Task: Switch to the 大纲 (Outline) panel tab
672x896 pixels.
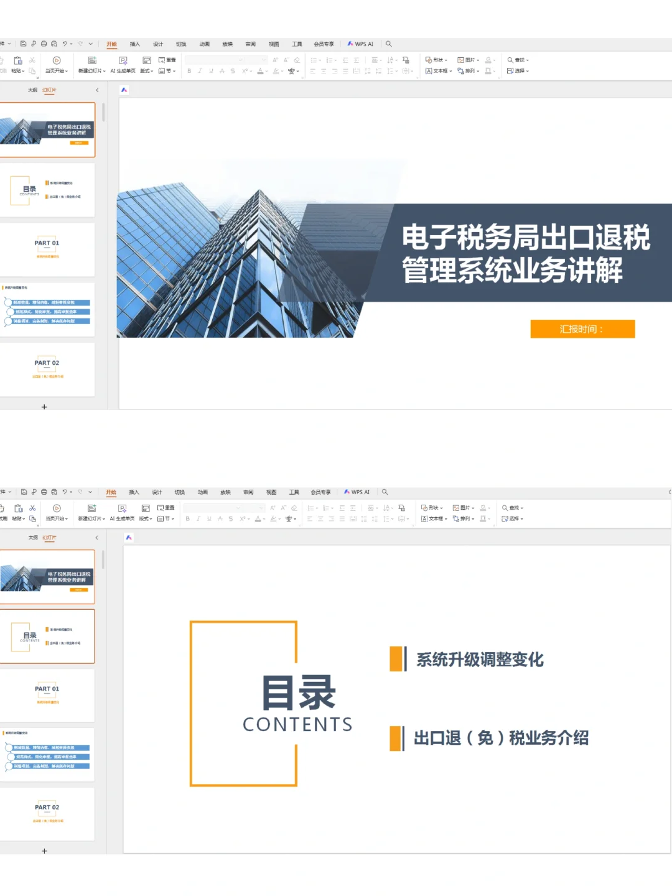Action: click(x=31, y=90)
